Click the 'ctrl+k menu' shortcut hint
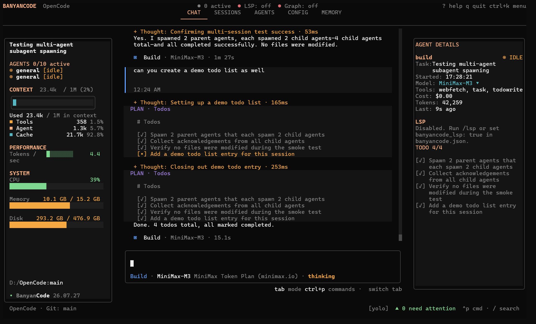Image resolution: width=536 pixels, height=324 pixels. [x=507, y=6]
